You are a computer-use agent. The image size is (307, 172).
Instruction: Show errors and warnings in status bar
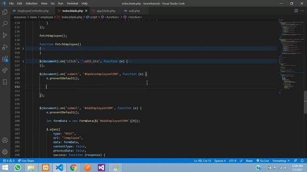point(9,161)
